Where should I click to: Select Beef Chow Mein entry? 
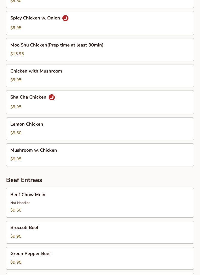pos(100,203)
